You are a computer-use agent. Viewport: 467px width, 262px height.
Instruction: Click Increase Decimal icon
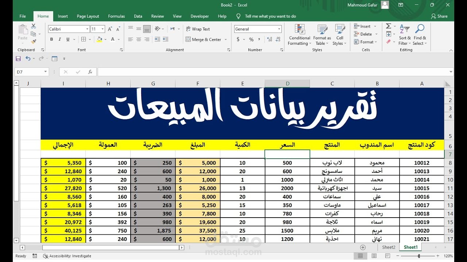pyautogui.click(x=270, y=39)
